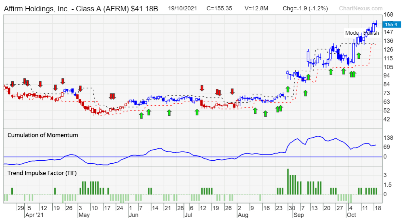
Task: Click the 14 date tick label
Action: [155, 208]
